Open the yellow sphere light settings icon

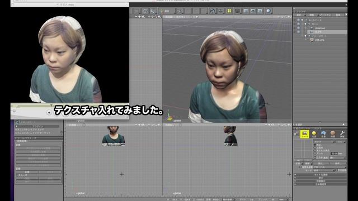(314, 134)
